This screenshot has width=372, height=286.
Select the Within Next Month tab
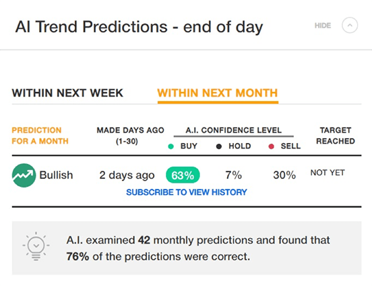[x=218, y=93]
